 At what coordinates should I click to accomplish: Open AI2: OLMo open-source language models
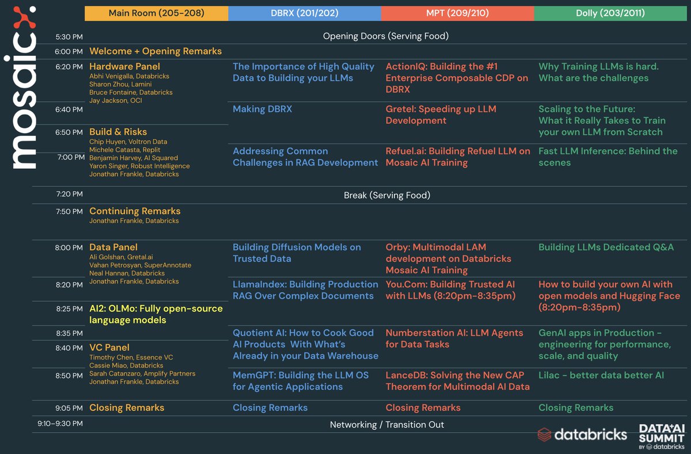coord(156,314)
